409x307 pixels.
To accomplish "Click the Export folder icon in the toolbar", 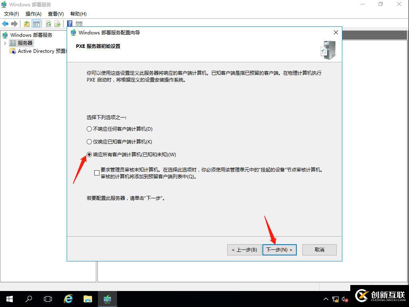I will 26,23.
